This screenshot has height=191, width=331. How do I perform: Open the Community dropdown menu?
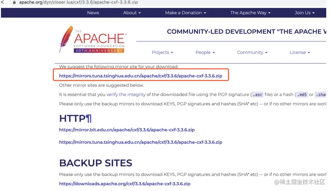pos(252,52)
